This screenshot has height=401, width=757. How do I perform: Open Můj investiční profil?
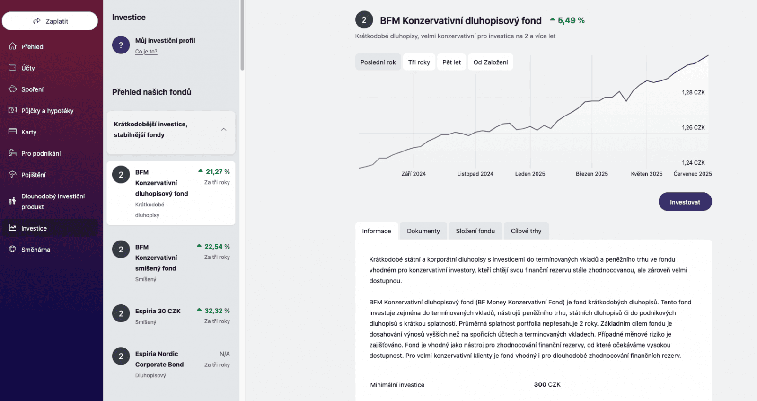click(x=165, y=40)
